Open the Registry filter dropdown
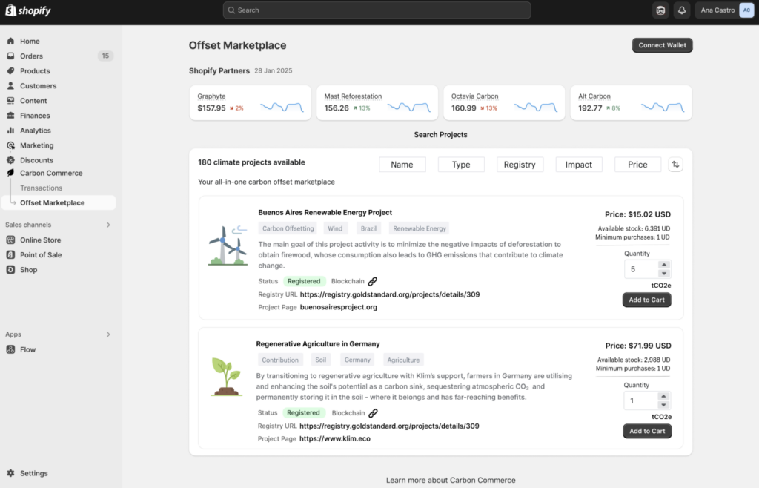This screenshot has height=488, width=759. (x=520, y=165)
